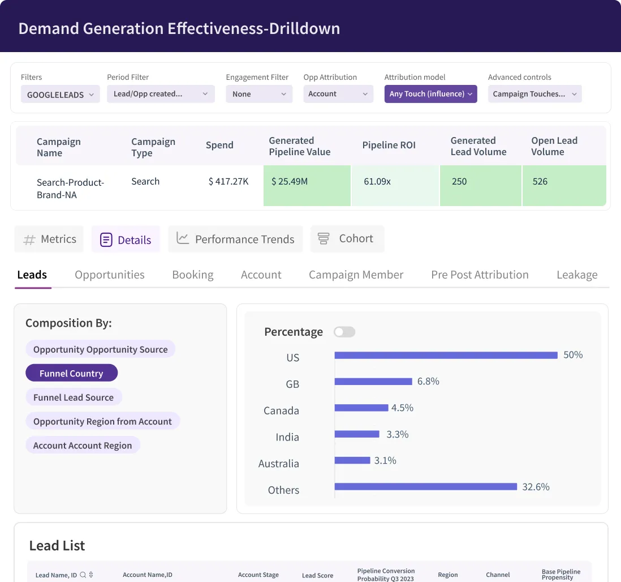Click the Canada 4.5% bar
The width and height of the screenshot is (621, 582).
361,408
